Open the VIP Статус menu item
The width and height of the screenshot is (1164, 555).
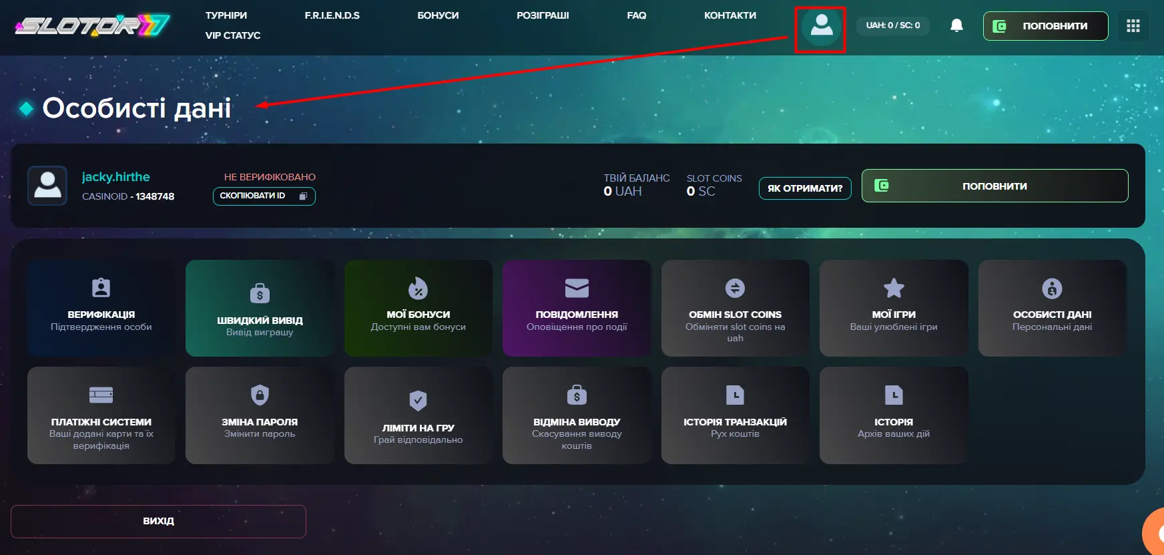tap(233, 35)
